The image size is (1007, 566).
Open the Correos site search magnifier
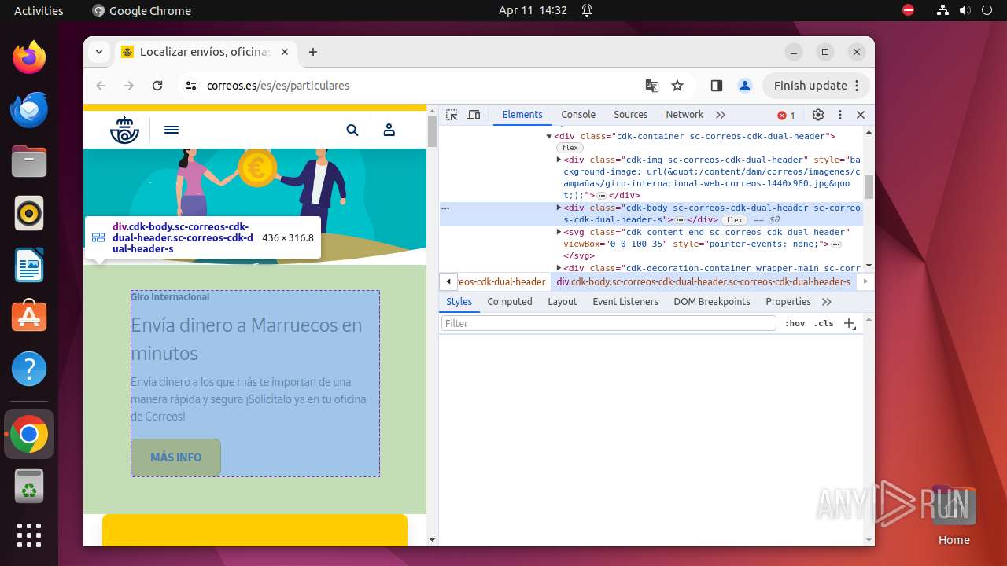pyautogui.click(x=352, y=130)
